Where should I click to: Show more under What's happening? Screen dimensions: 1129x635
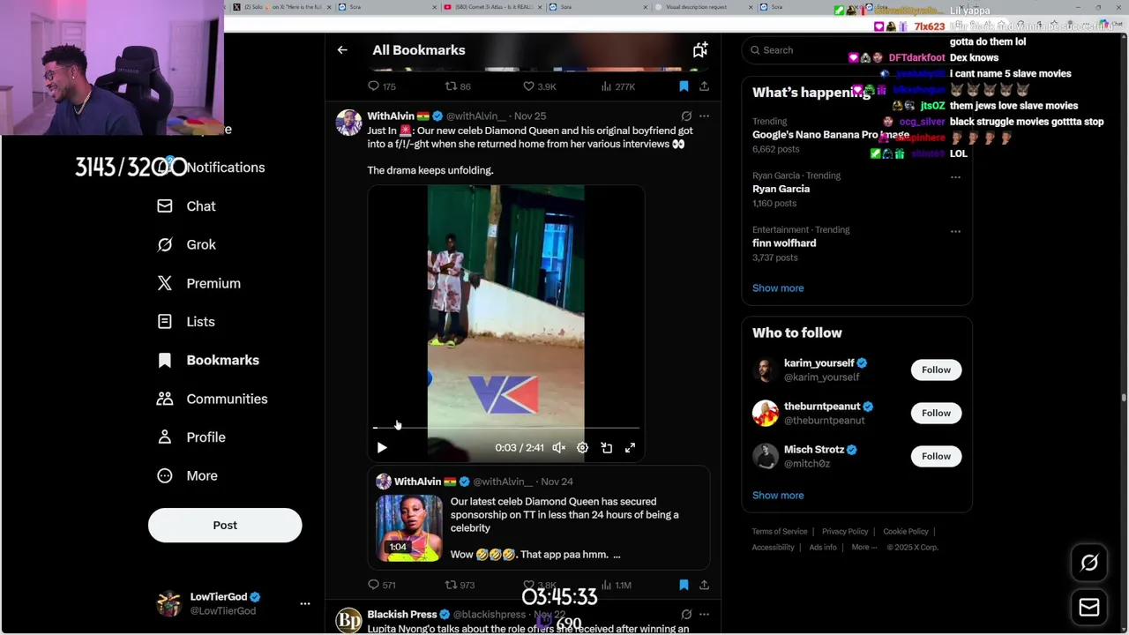click(778, 288)
